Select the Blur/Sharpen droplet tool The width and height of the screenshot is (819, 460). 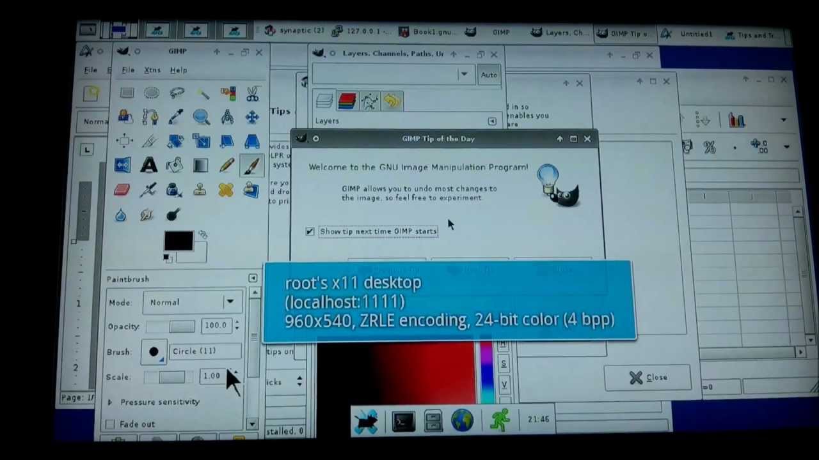point(121,215)
